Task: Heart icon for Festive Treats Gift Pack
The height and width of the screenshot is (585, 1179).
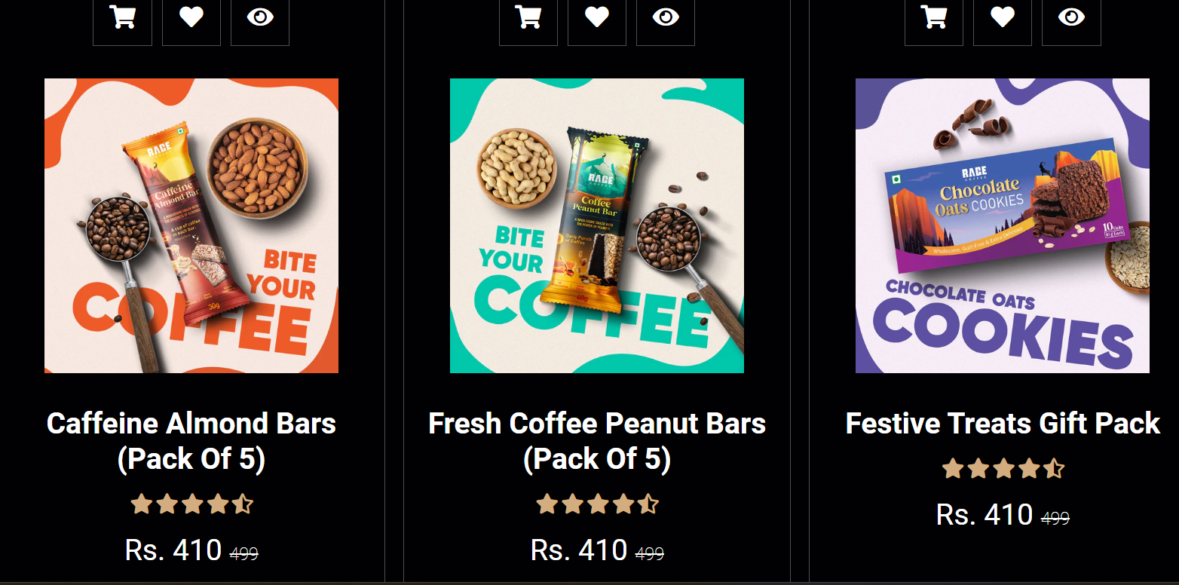Action: coord(1003,18)
